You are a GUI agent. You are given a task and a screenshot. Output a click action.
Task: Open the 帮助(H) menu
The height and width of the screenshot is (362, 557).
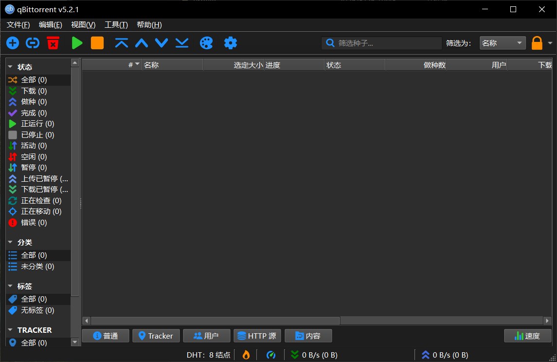click(149, 25)
